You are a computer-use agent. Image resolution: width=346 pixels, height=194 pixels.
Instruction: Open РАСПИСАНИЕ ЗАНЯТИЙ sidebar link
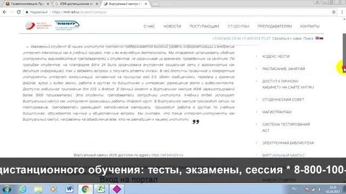click(283, 69)
